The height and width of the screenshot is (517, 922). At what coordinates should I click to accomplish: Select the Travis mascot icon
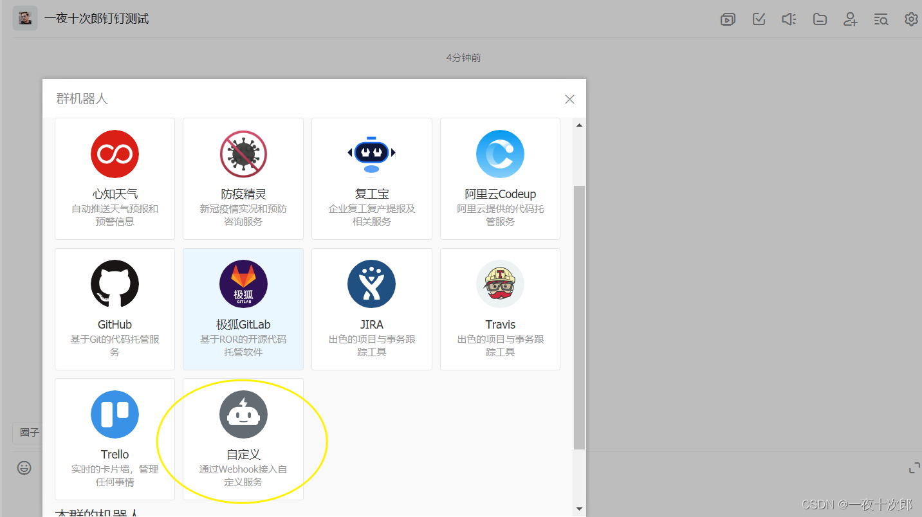click(500, 284)
